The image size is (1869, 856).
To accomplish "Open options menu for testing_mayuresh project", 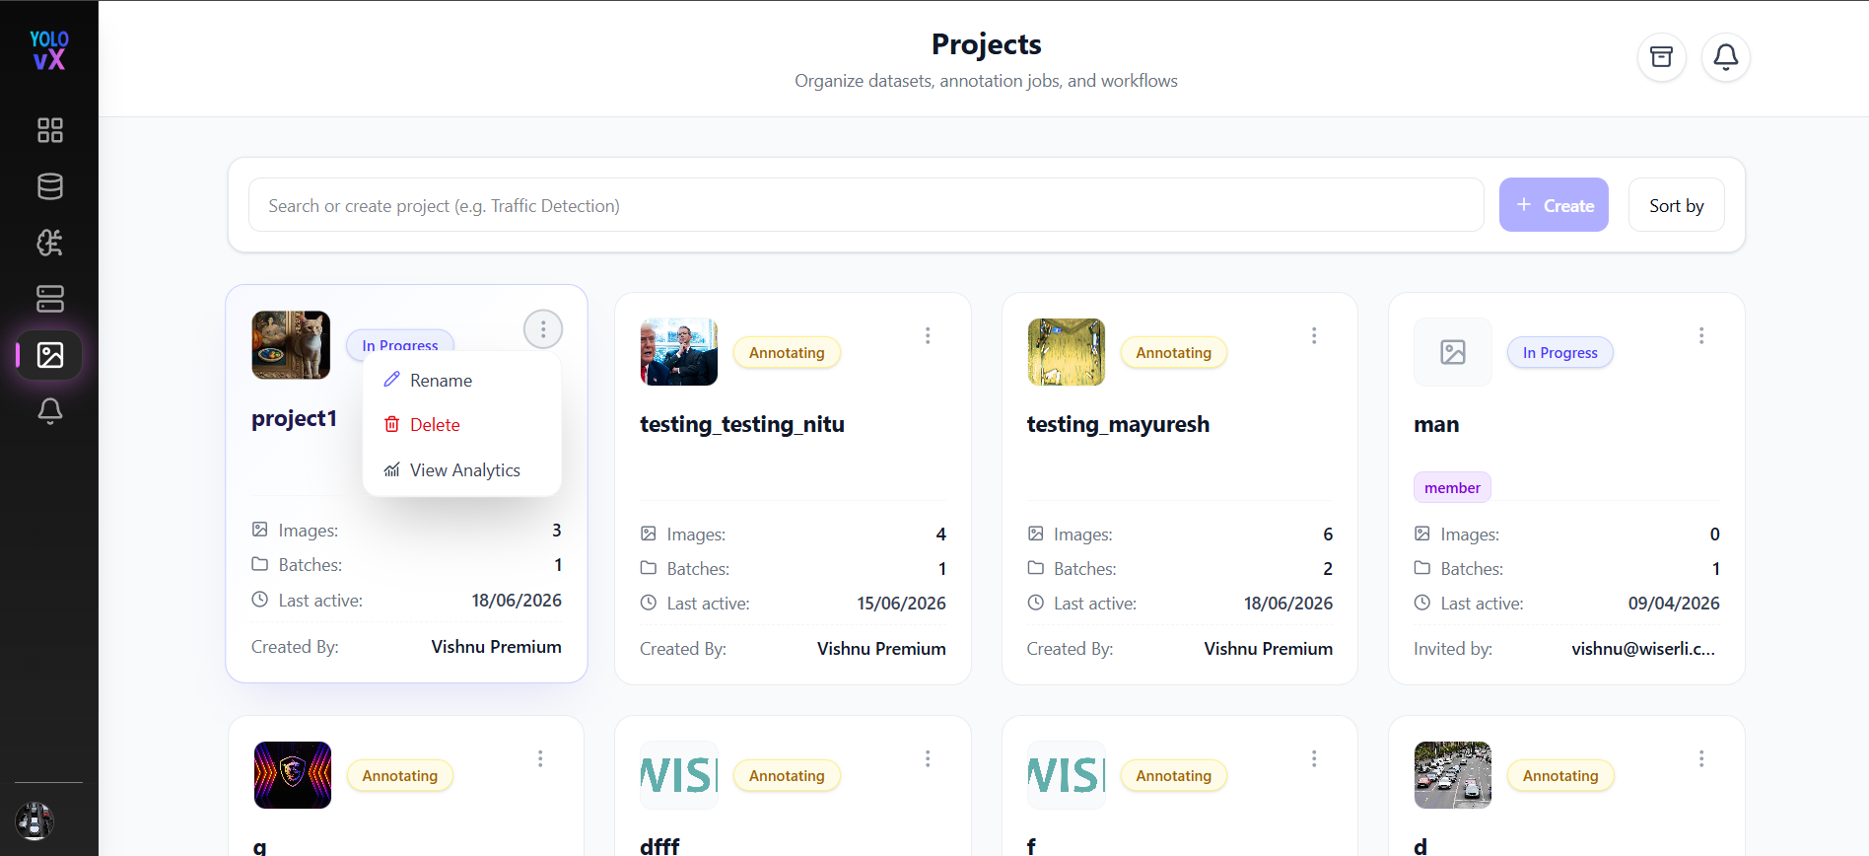I will (x=1314, y=335).
